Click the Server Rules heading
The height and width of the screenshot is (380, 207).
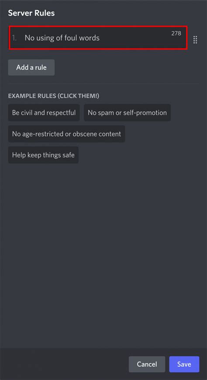(x=31, y=13)
